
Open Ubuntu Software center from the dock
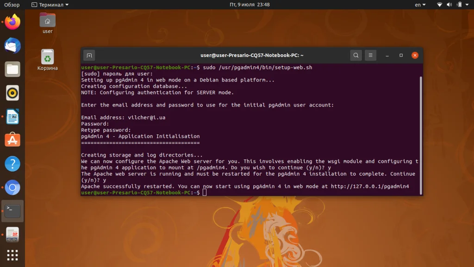pos(12,140)
